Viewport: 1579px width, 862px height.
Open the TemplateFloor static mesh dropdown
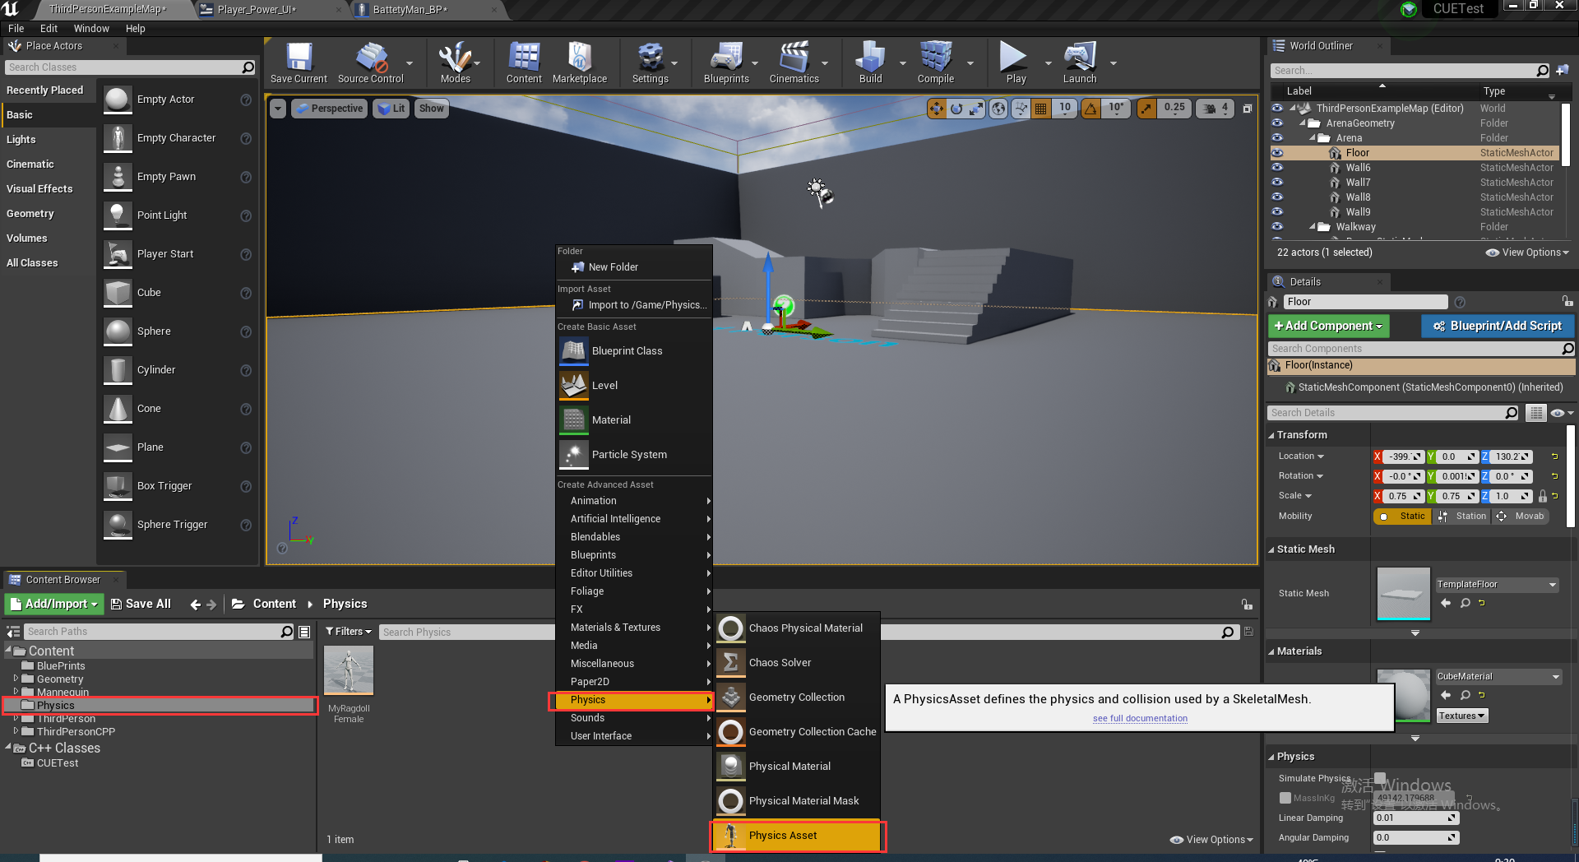pyautogui.click(x=1497, y=585)
